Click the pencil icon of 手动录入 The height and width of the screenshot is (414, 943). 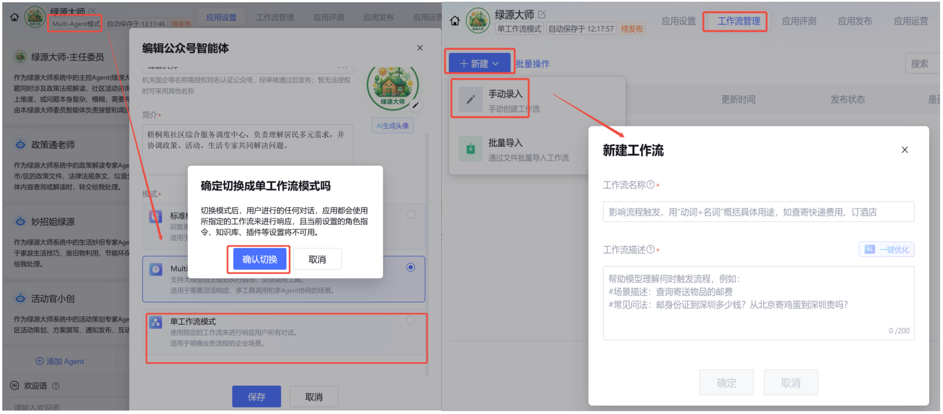click(x=471, y=100)
